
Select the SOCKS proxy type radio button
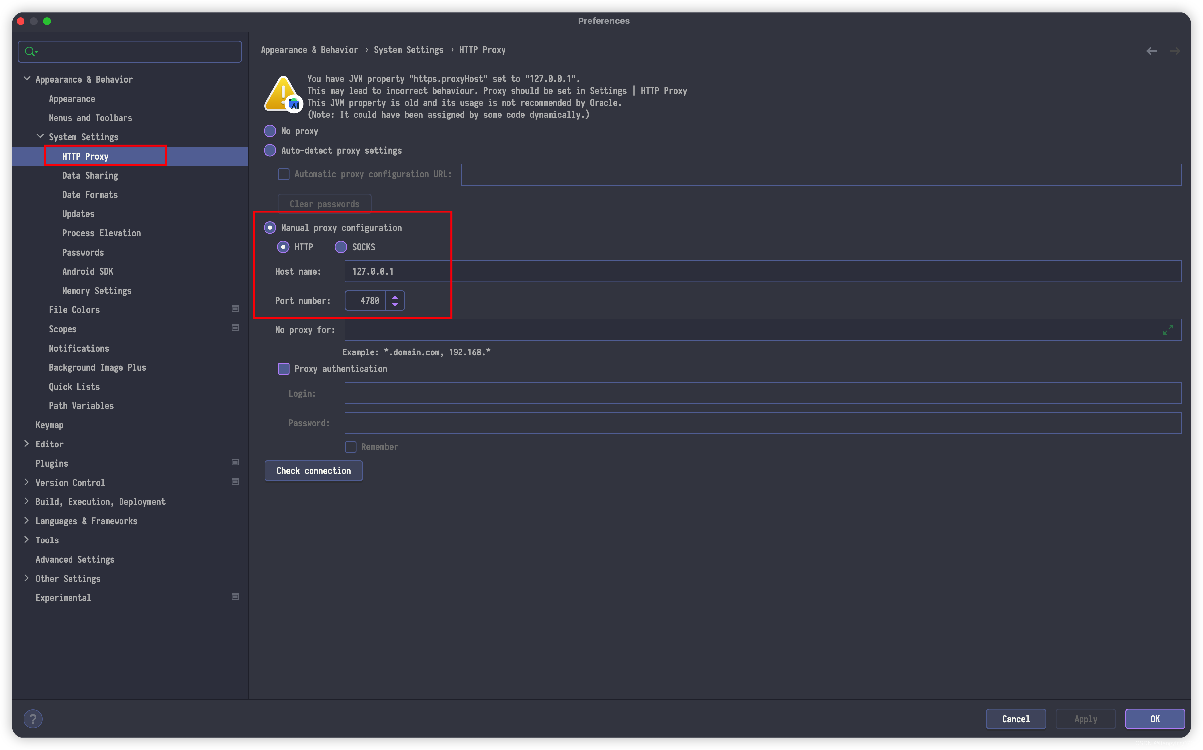[x=341, y=247]
